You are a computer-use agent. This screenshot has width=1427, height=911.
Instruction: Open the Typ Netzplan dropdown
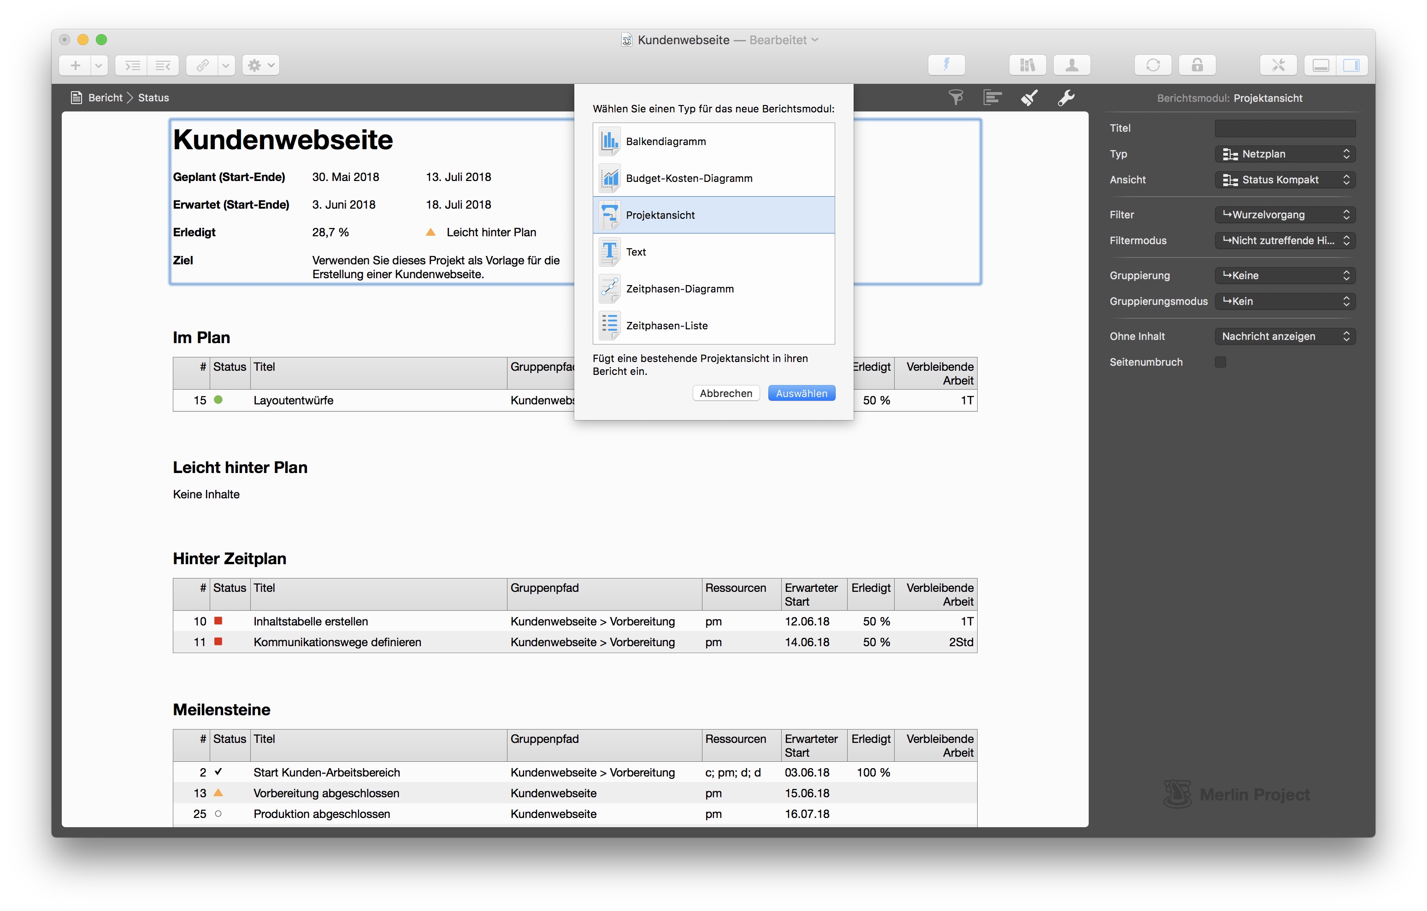(1285, 154)
